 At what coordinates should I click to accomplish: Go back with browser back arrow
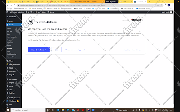(8, 5)
